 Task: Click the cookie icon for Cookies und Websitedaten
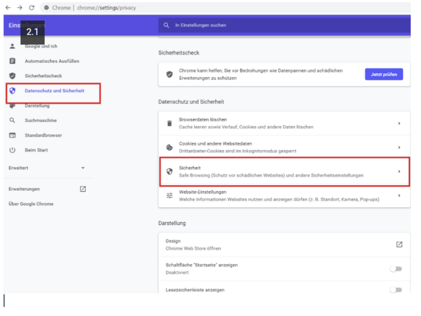(x=169, y=147)
